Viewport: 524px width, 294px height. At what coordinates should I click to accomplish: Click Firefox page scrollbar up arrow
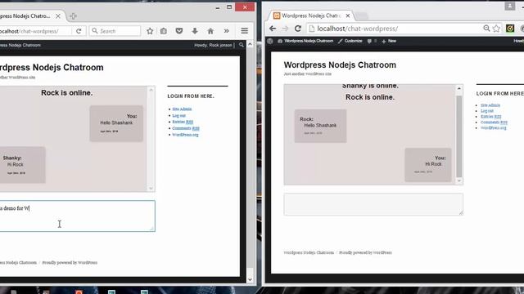pyautogui.click(x=250, y=44)
